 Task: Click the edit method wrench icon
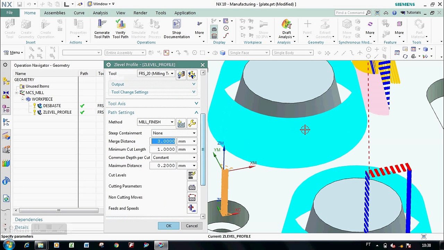(192, 123)
